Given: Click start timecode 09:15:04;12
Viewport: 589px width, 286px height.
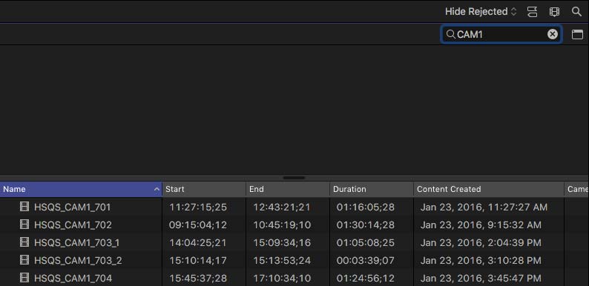Looking at the screenshot, I should (198, 225).
